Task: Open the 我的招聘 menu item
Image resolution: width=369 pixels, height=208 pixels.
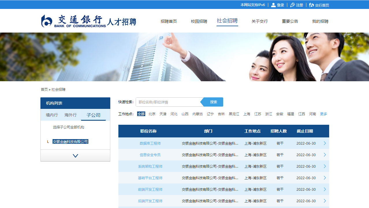Action: (320, 21)
